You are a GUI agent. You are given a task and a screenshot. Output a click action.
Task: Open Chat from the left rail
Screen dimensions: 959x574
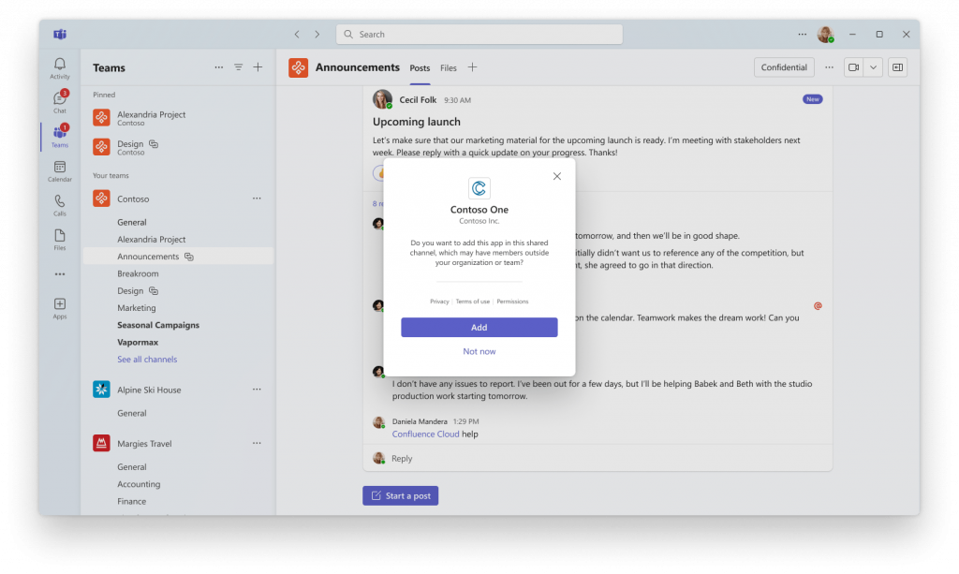pyautogui.click(x=59, y=102)
